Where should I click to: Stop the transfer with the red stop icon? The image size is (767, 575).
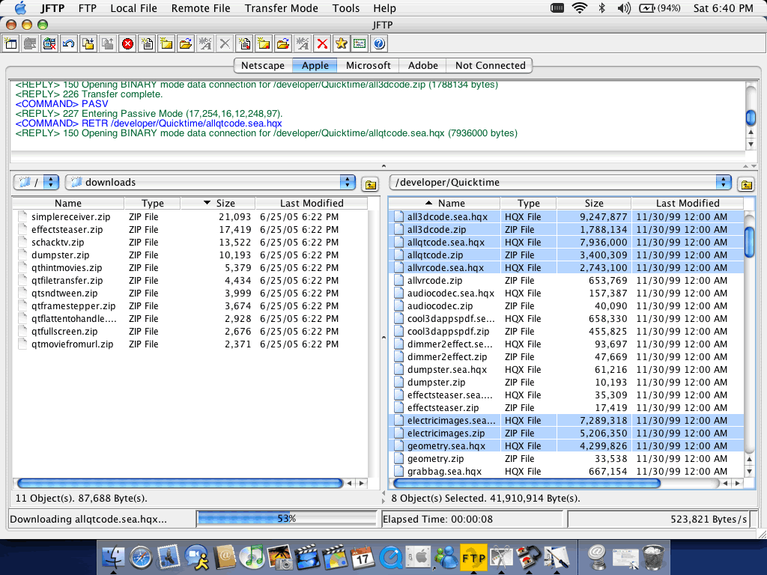tap(127, 44)
